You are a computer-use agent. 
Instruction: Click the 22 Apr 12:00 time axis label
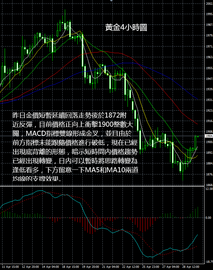click(x=131, y=267)
